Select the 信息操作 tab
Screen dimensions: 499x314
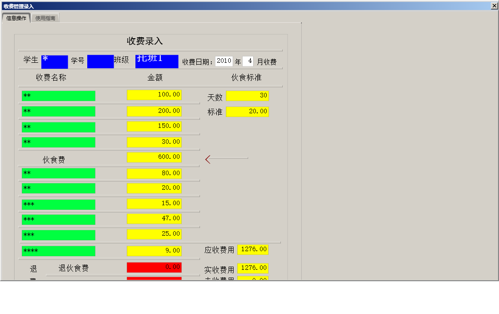point(16,18)
